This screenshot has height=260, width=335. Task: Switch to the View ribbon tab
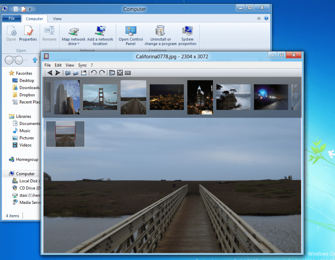coord(57,18)
